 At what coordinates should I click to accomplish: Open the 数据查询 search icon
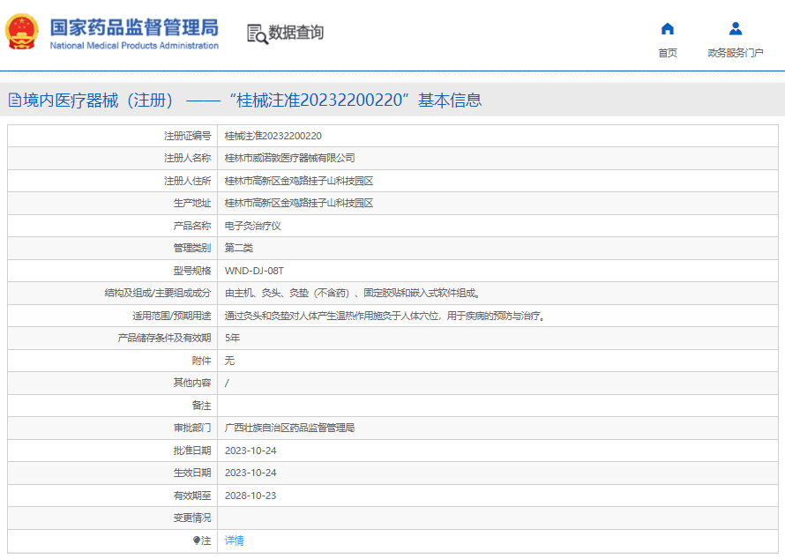tap(258, 34)
